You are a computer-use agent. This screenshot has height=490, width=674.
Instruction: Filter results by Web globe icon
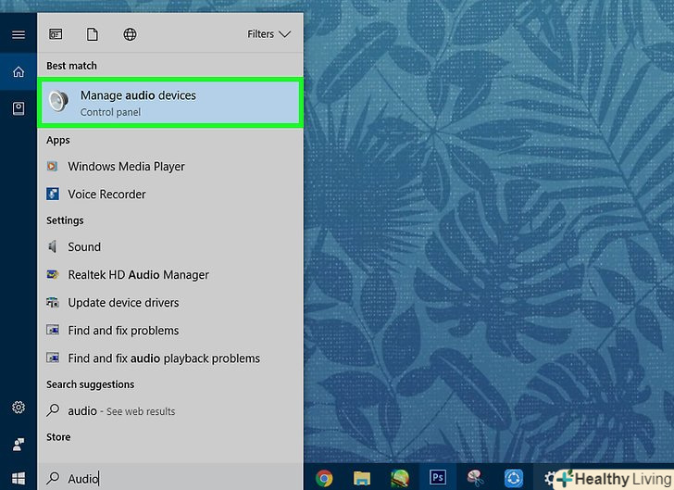[x=130, y=34]
